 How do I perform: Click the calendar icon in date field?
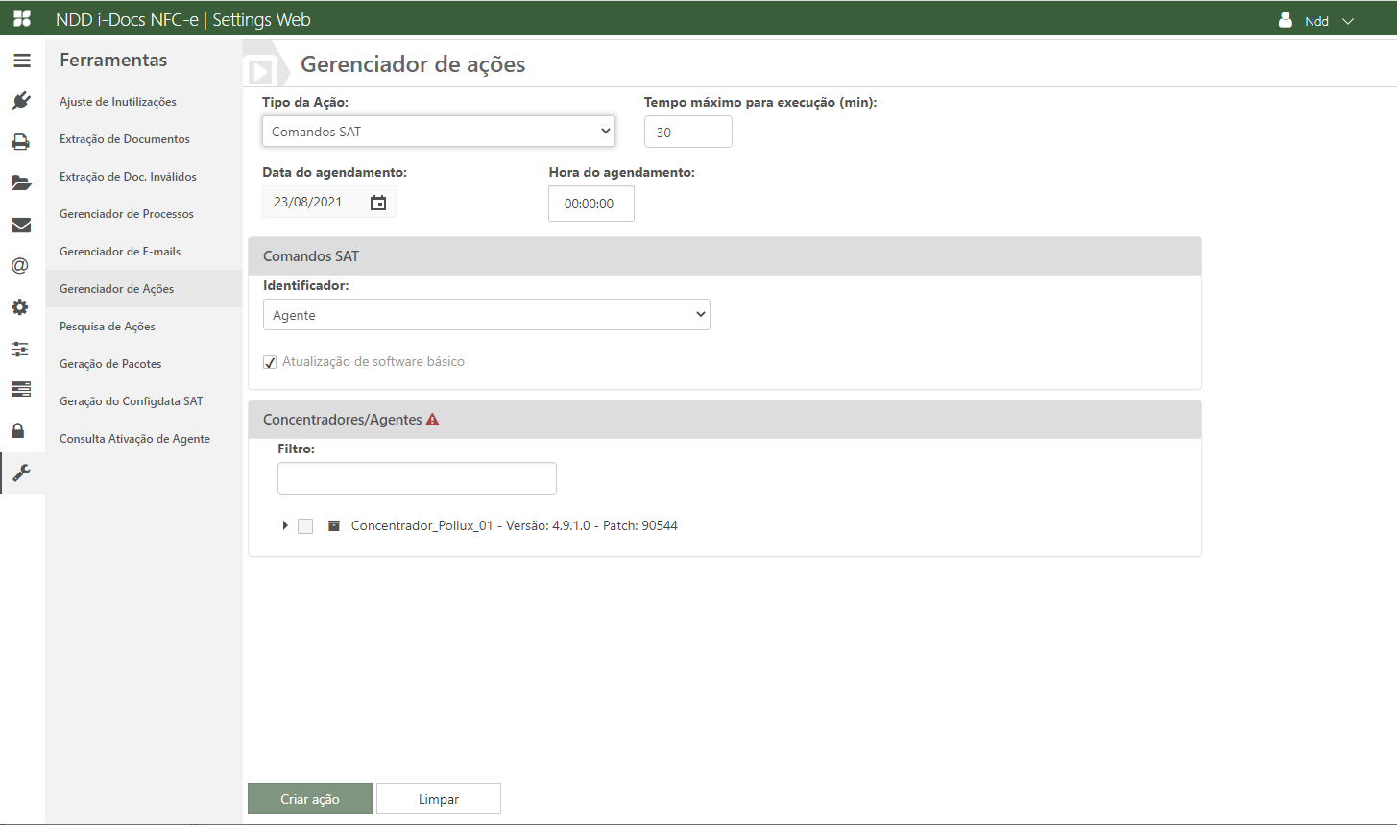click(378, 203)
